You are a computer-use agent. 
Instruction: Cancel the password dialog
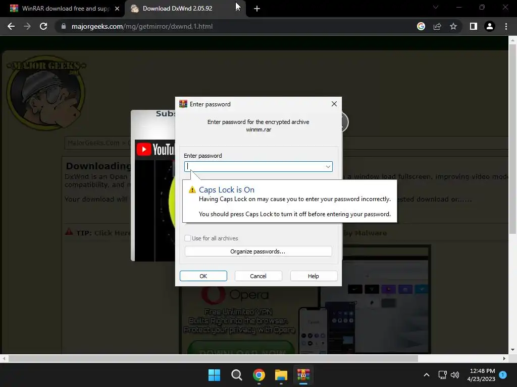point(258,276)
